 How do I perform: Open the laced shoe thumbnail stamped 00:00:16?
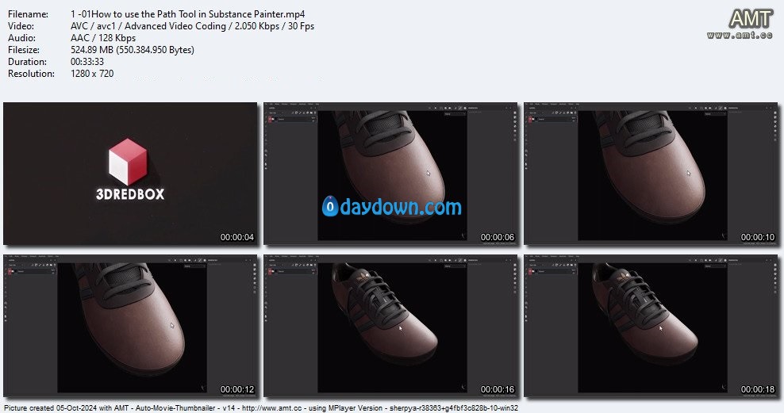click(390, 326)
